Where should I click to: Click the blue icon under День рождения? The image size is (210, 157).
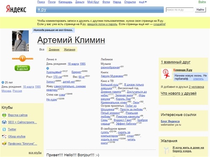pyautogui.click(x=47, y=68)
